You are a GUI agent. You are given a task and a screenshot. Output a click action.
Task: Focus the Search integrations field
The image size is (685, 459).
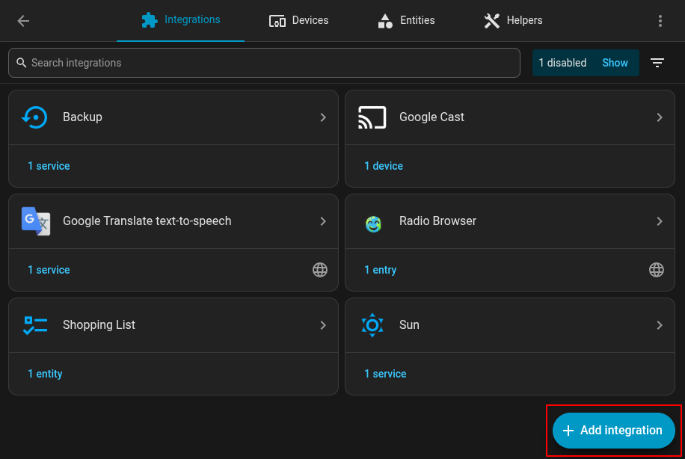click(264, 63)
